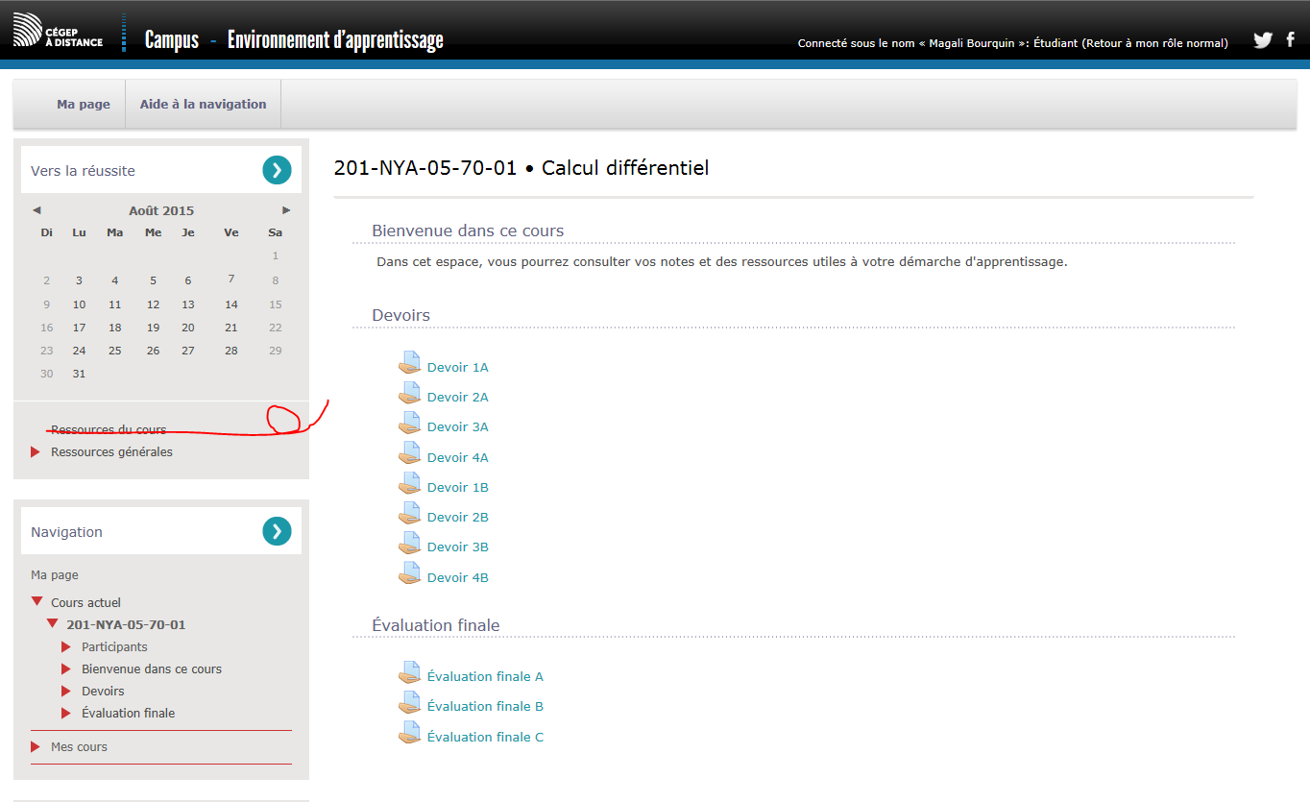Image resolution: width=1310 pixels, height=802 pixels.
Task: Collapse the Vers la réussite block arrow
Action: [277, 170]
